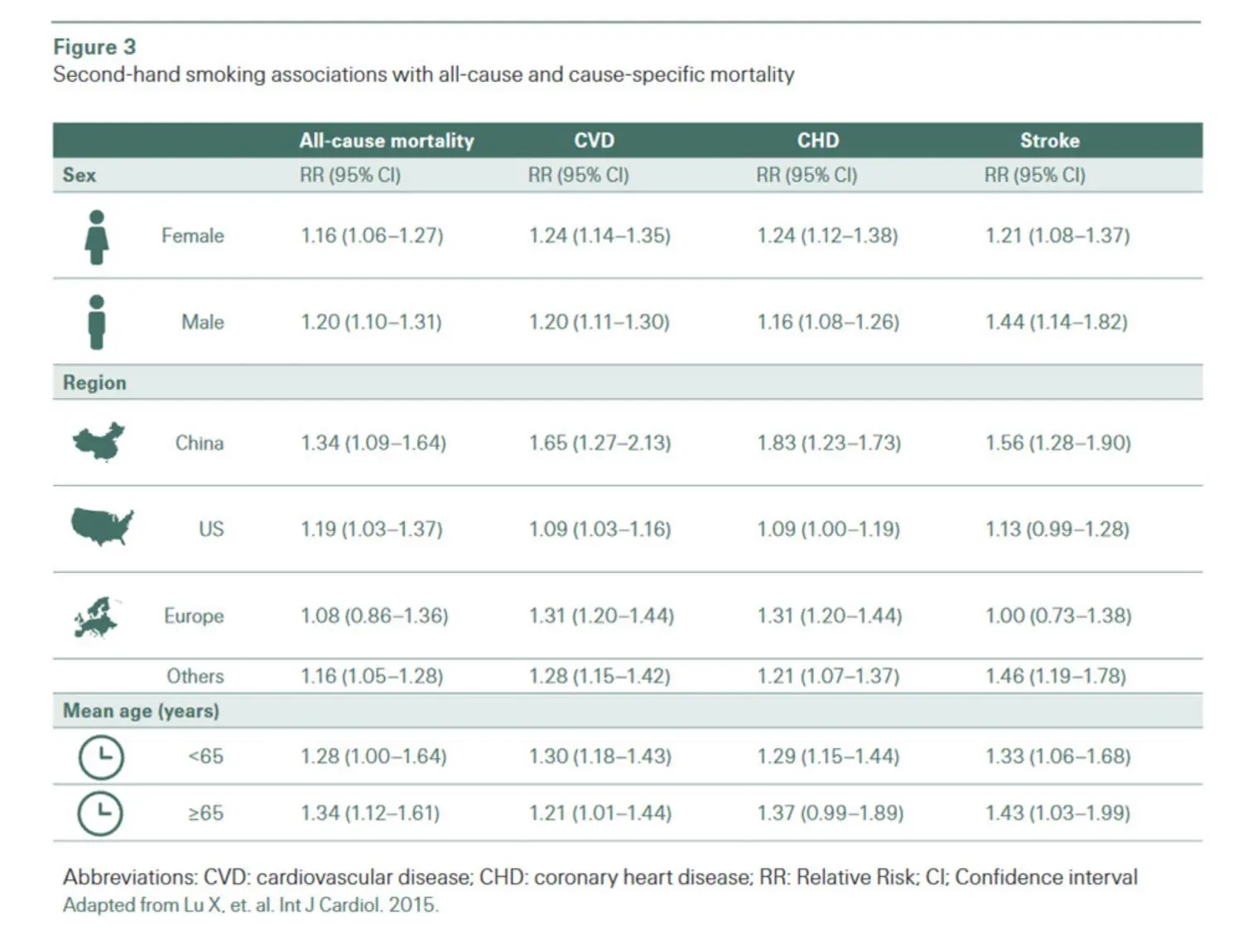The width and height of the screenshot is (1242, 929).
Task: Switch to the Stroke column tab
Action: pos(1050,140)
